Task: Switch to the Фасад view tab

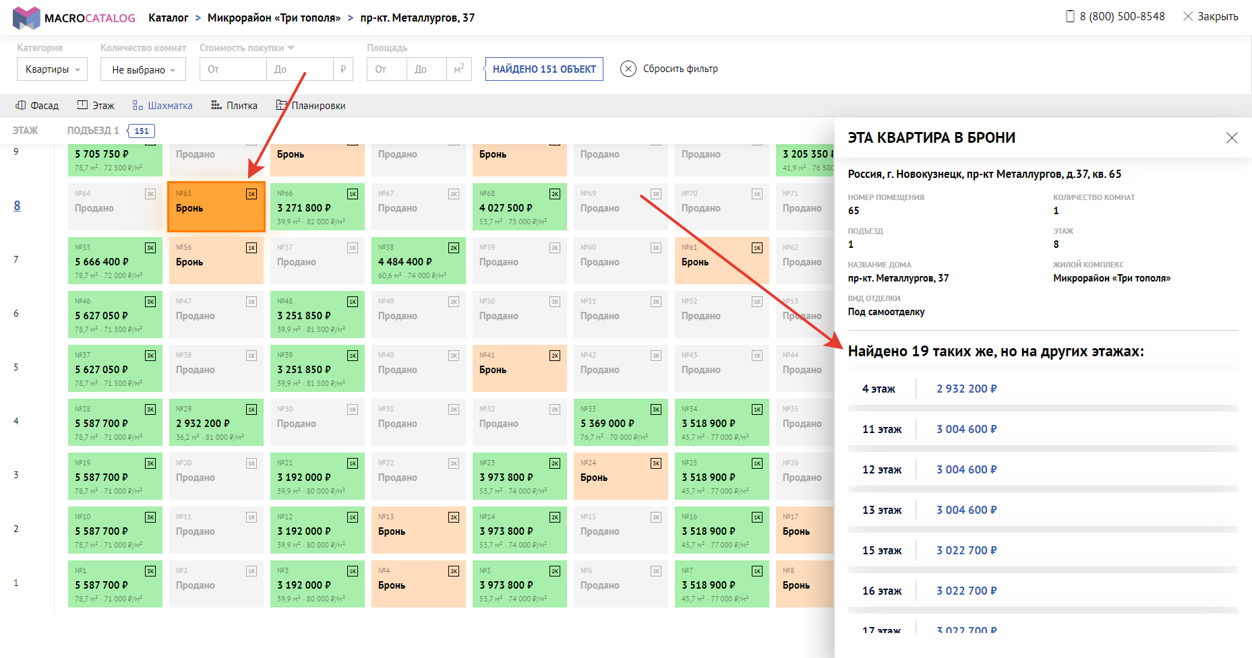Action: pyautogui.click(x=37, y=106)
